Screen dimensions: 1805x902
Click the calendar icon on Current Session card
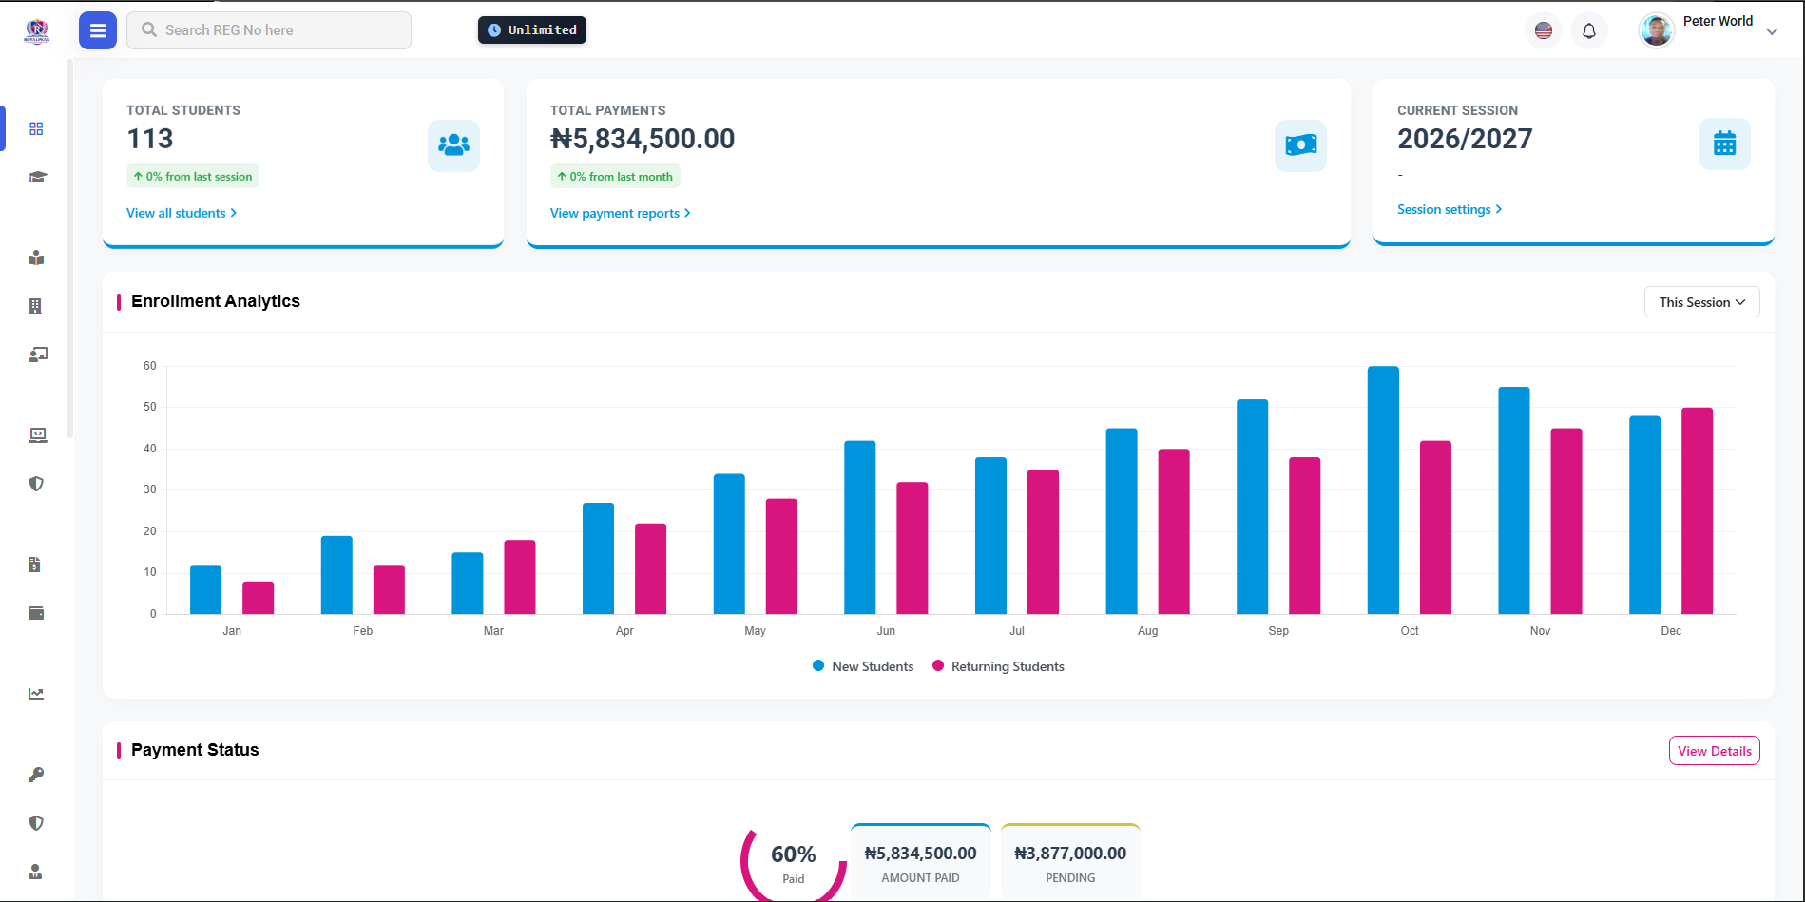click(x=1724, y=144)
